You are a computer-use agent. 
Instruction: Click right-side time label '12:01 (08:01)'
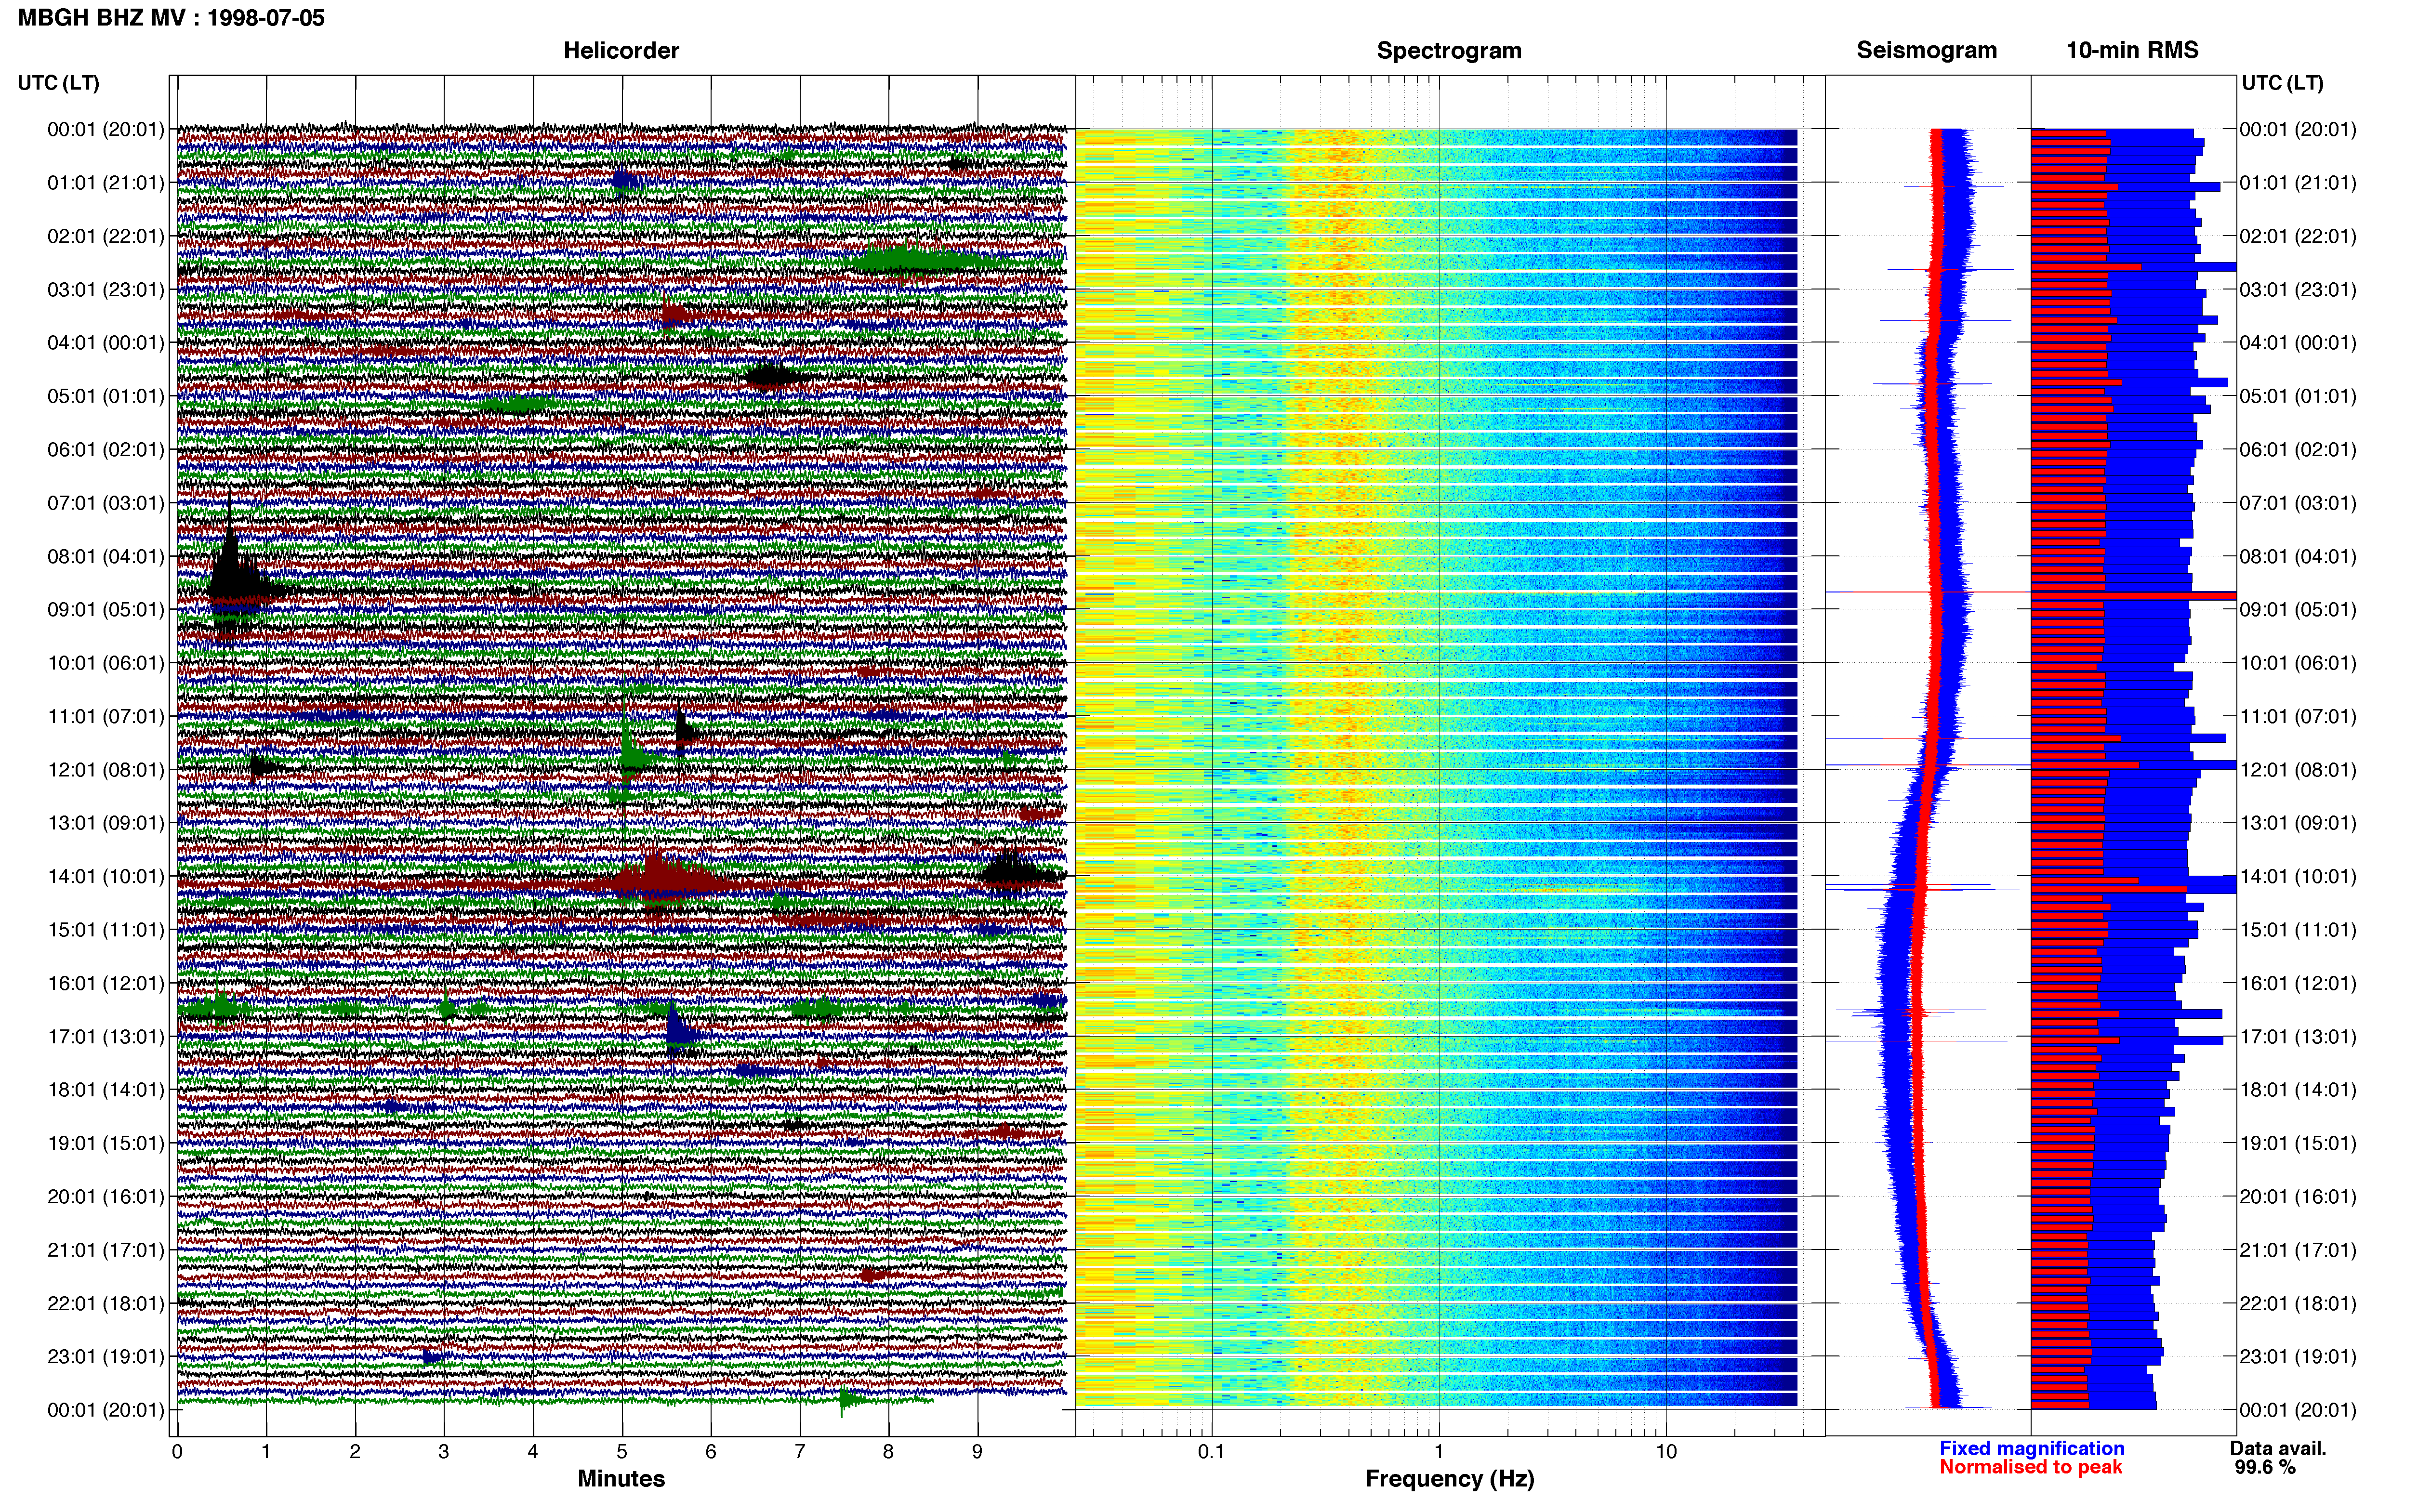tap(2298, 770)
